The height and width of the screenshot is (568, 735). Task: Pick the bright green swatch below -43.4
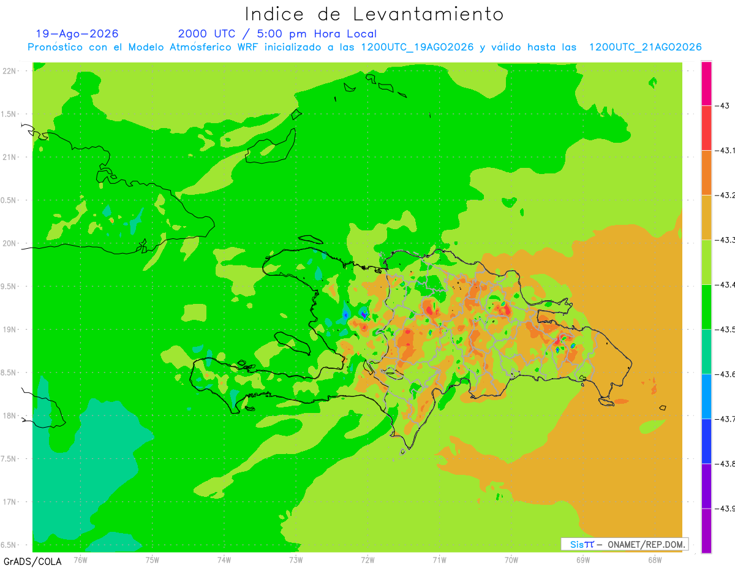pyautogui.click(x=706, y=307)
